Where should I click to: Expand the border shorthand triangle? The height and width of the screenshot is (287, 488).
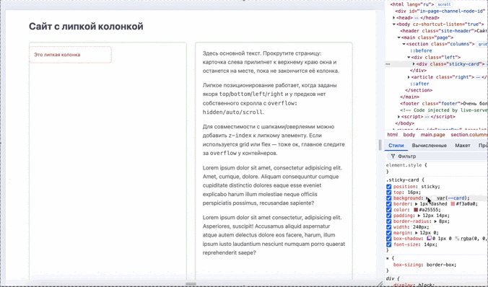click(x=417, y=204)
